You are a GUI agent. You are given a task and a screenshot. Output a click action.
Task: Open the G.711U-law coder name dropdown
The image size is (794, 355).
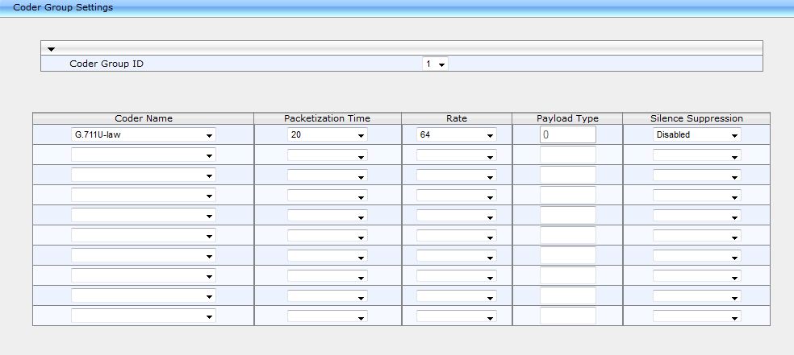pos(143,135)
